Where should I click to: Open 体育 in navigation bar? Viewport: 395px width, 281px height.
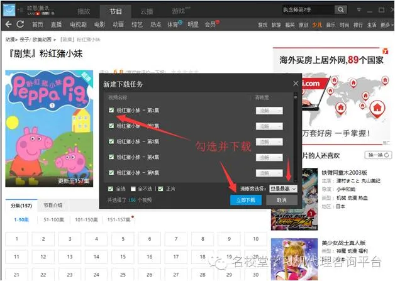click(173, 25)
